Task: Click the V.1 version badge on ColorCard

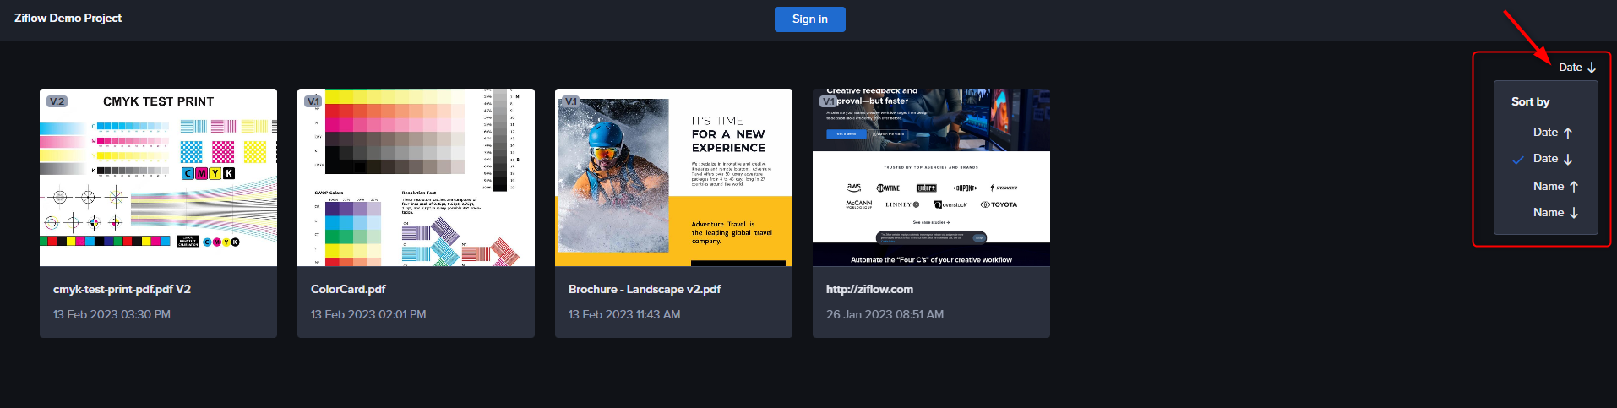Action: [x=313, y=101]
